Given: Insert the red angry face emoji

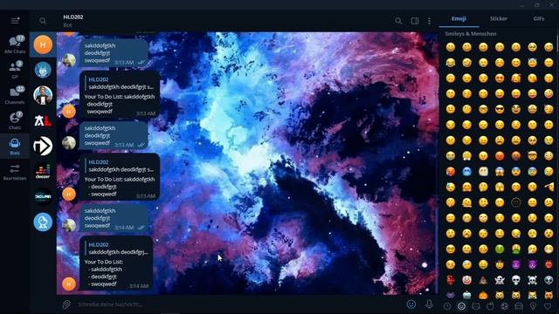Looking at the screenshot, I should pos(500,155).
